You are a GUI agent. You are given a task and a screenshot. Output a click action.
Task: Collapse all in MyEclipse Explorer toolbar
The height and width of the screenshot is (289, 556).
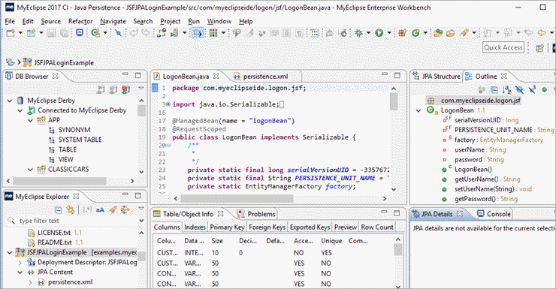click(59, 210)
